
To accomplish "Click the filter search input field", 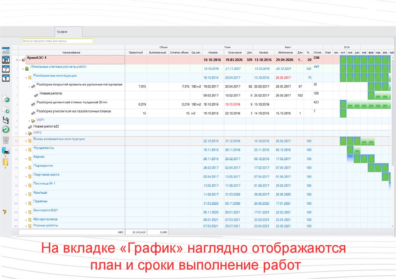I will pyautogui.click(x=57, y=41).
